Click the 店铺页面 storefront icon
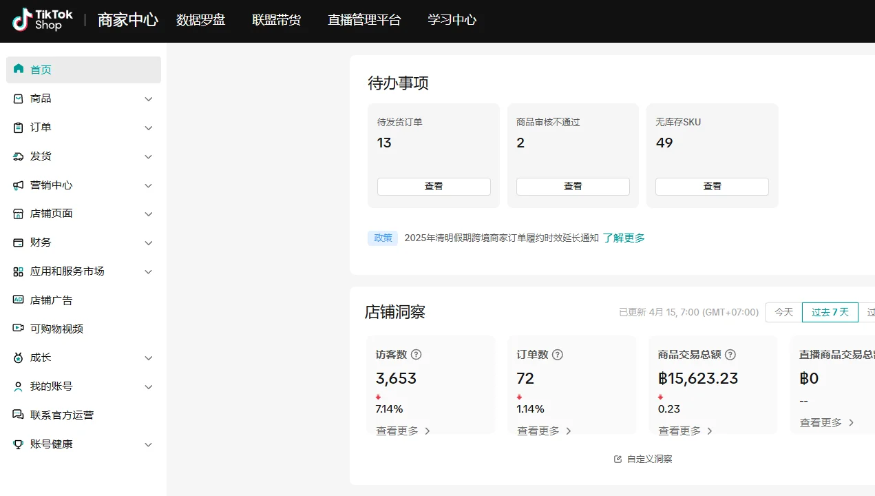Image resolution: width=875 pixels, height=496 pixels. tap(19, 214)
